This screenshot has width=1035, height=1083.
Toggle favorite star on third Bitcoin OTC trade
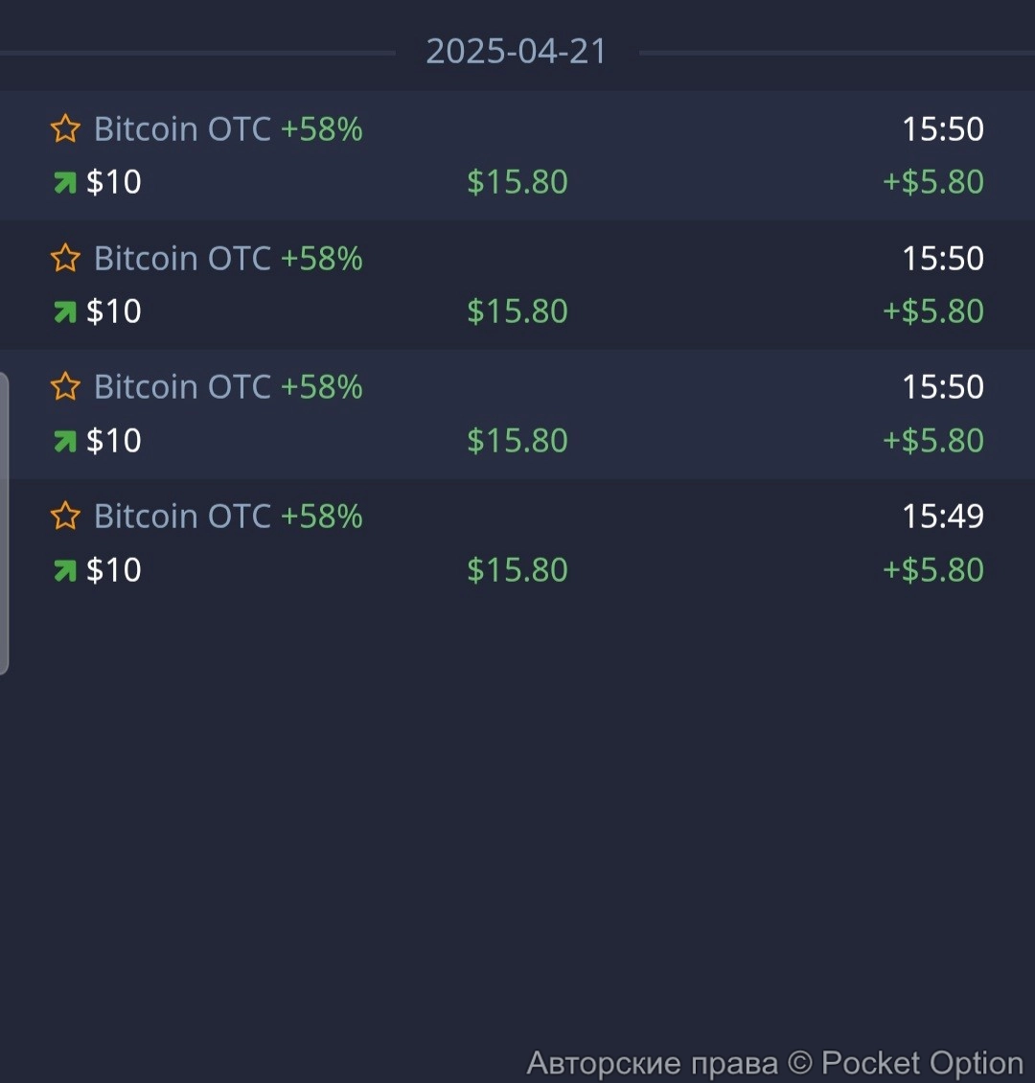[x=65, y=386]
